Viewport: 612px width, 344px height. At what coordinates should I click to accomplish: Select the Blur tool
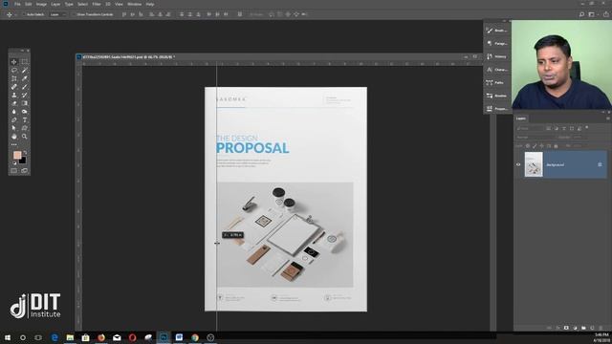click(x=14, y=112)
